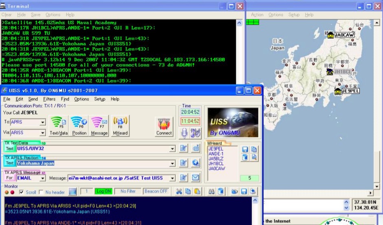This screenshot has width=383, height=225.
Task: Open the Setup menu in map window
Action: point(294,15)
